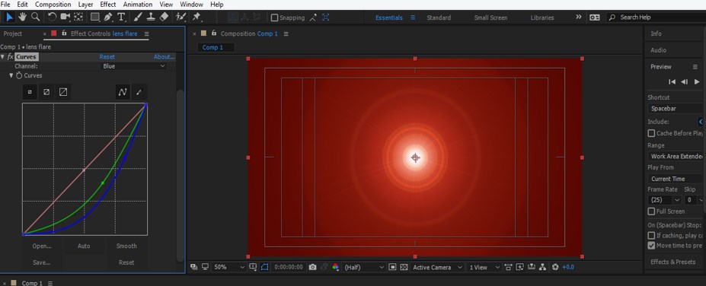The image size is (706, 286).
Task: Select the Brush tool
Action: click(x=139, y=17)
